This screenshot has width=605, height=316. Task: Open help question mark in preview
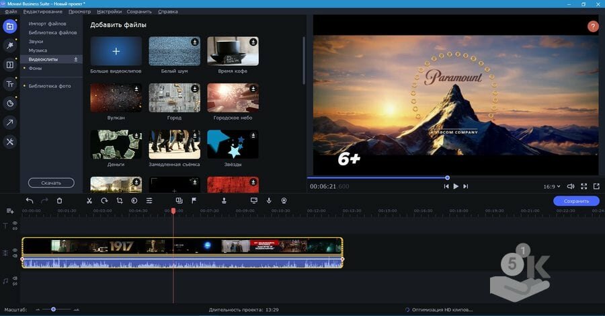click(593, 26)
